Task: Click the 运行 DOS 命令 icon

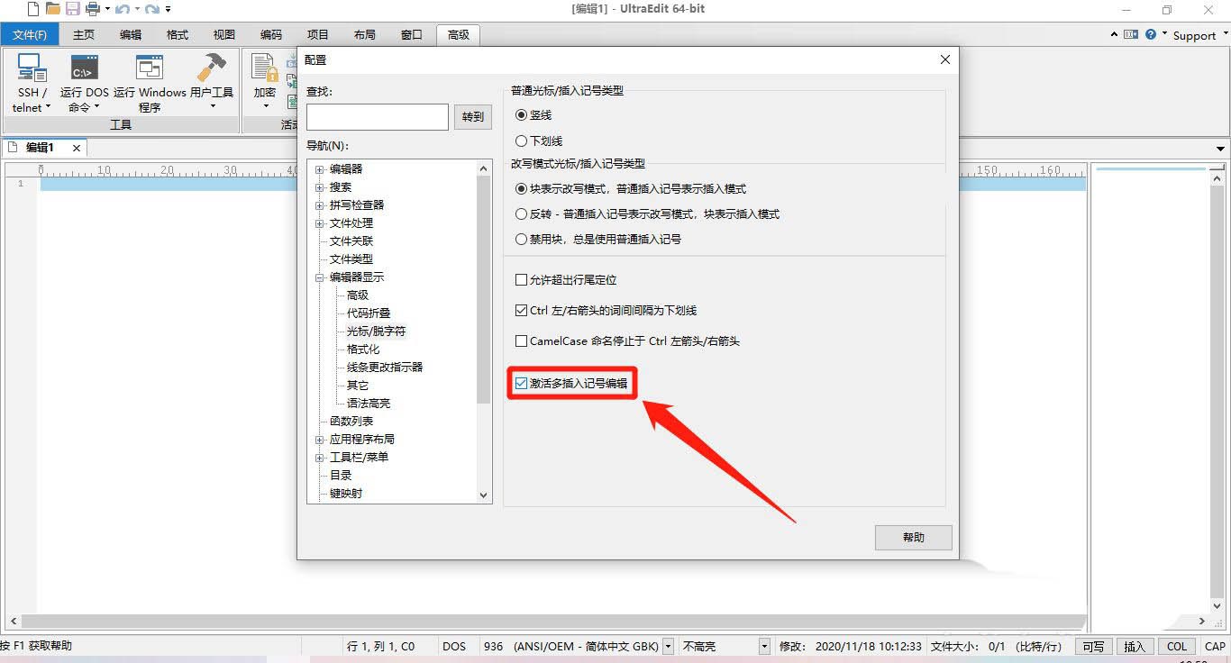Action: (85, 68)
